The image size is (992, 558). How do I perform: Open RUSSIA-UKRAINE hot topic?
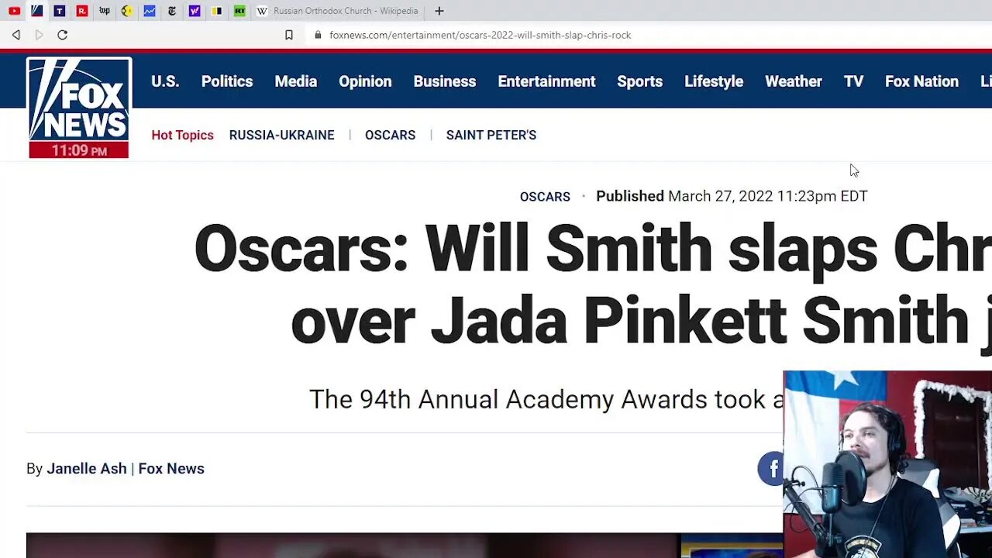coord(282,135)
